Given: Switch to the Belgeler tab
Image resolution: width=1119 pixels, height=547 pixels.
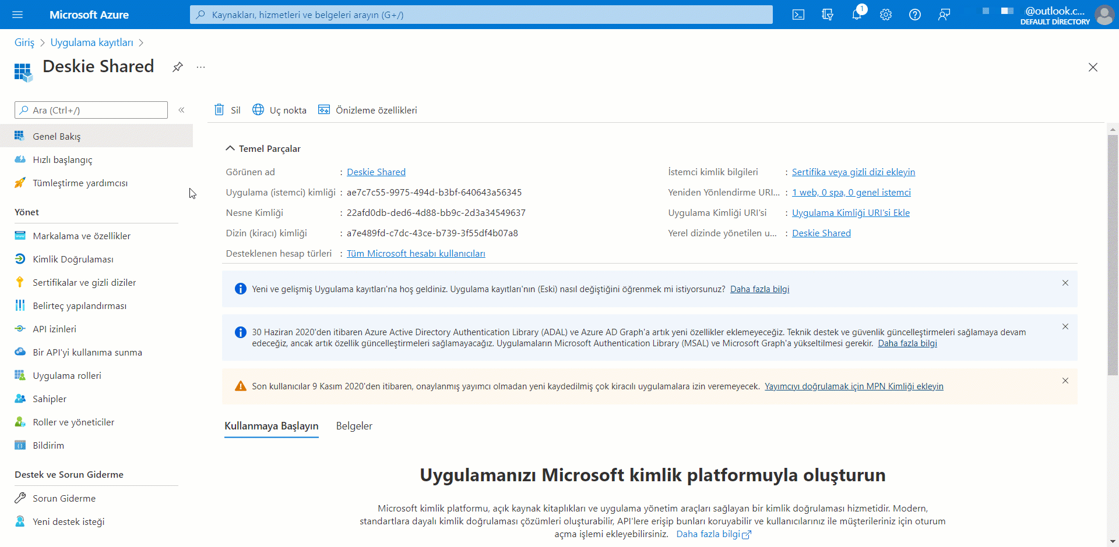Looking at the screenshot, I should pos(354,426).
